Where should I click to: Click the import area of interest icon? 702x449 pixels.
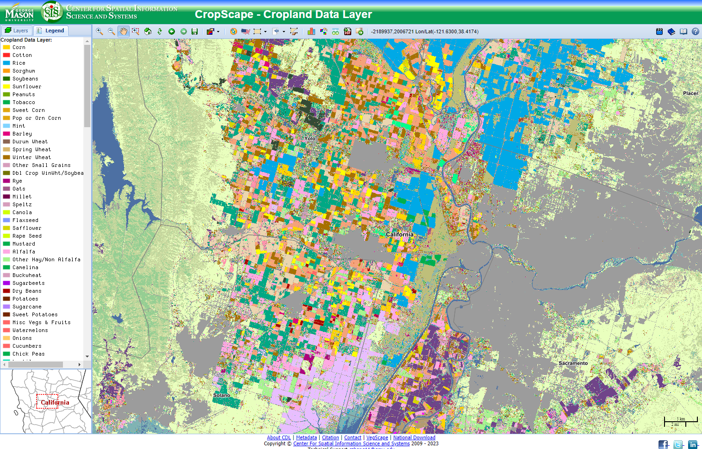(x=276, y=31)
